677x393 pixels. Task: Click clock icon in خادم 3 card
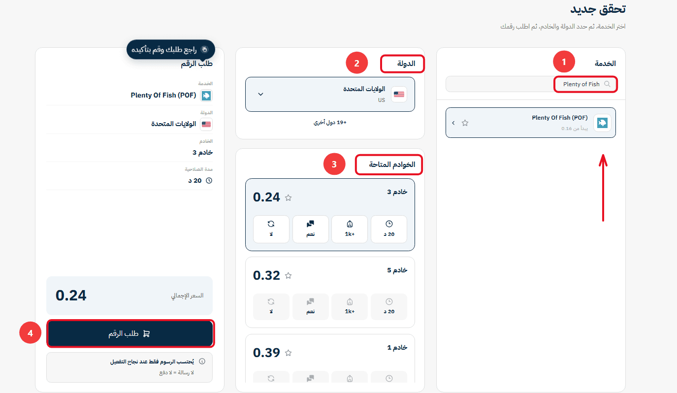[389, 224]
